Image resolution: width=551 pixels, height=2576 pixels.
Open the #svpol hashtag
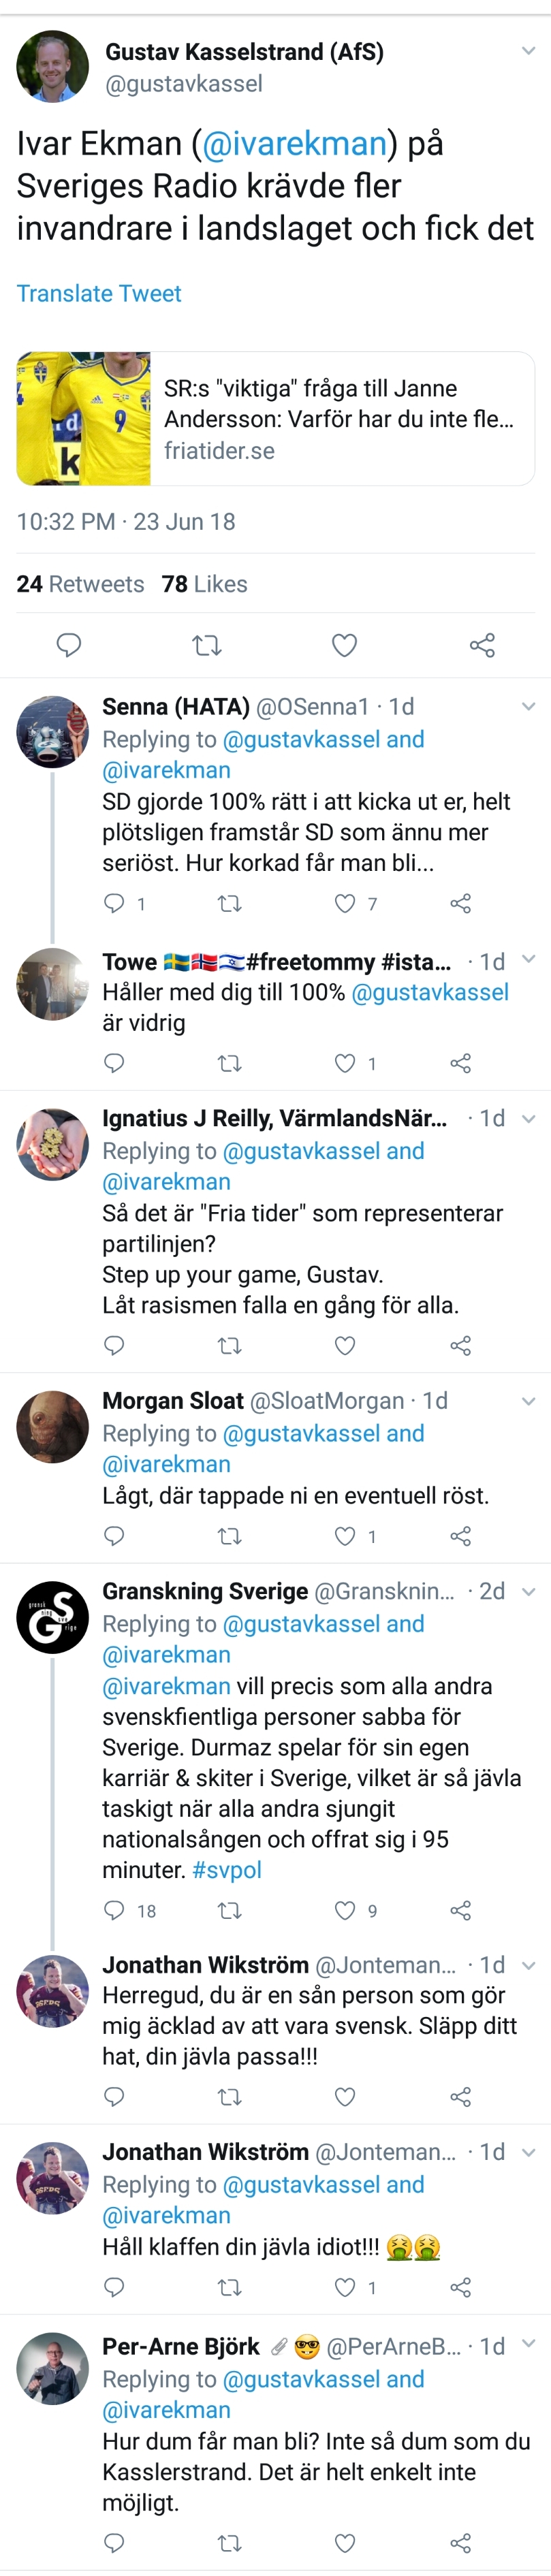coord(227,1869)
